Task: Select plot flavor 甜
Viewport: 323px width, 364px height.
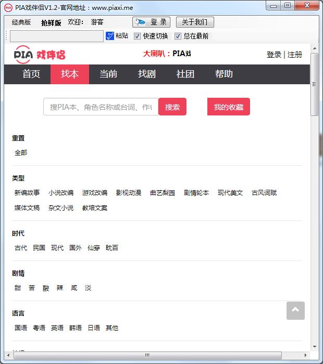Action: [18, 288]
